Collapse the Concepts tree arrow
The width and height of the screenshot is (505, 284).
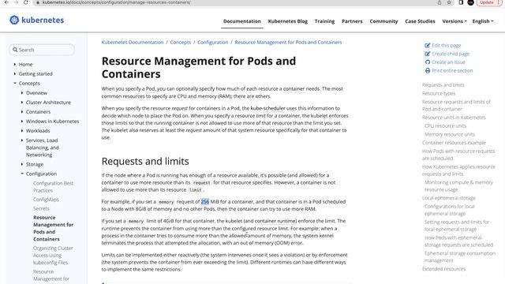coord(15,83)
